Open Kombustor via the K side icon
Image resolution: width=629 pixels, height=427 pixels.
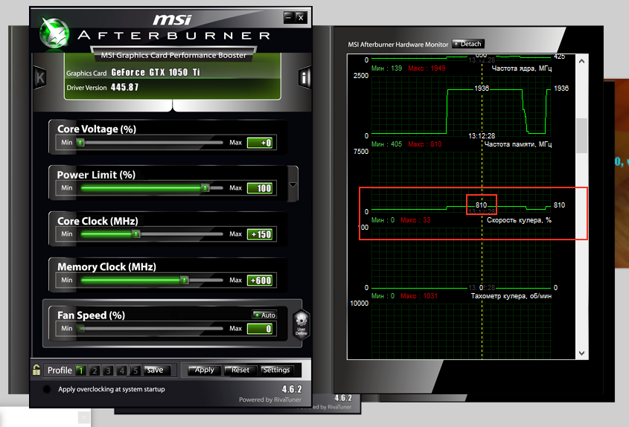click(40, 77)
